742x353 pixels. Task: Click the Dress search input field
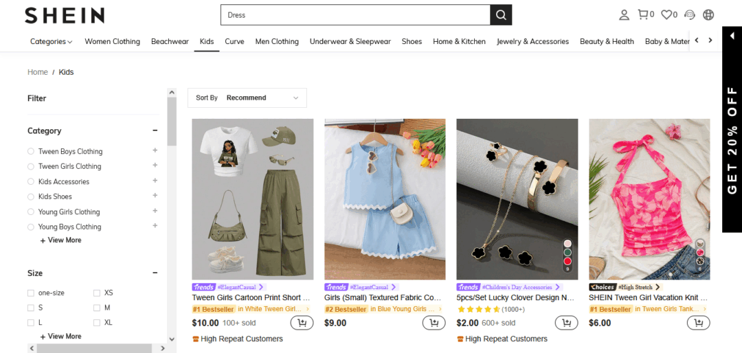pos(355,15)
